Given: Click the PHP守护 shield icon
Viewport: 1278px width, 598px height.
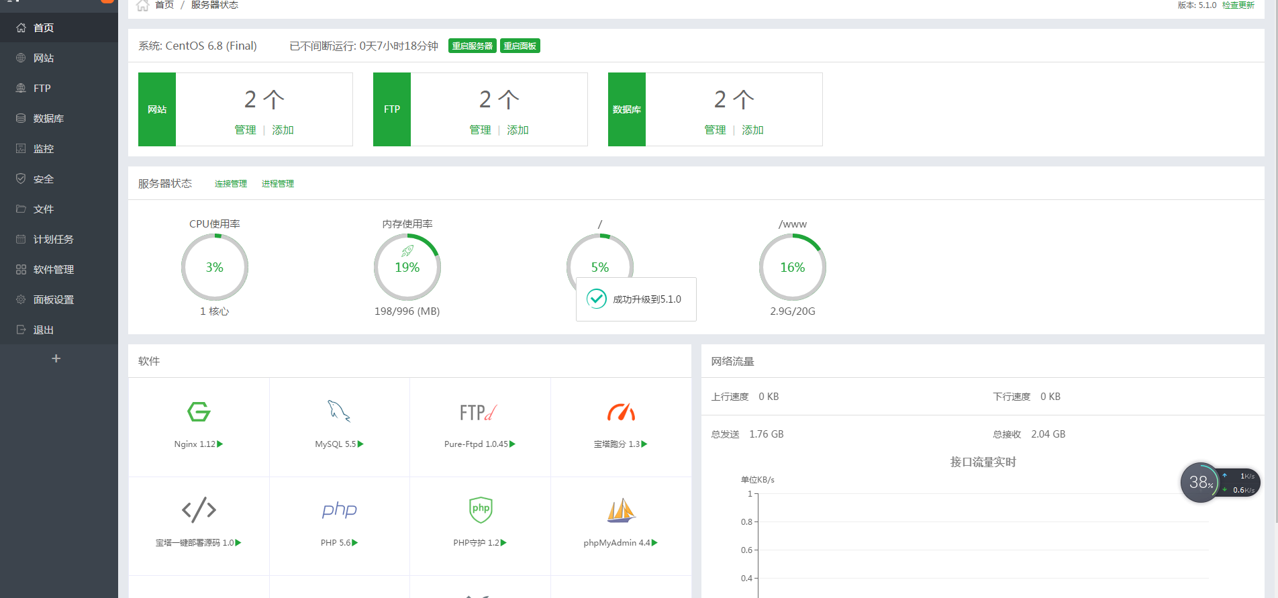Looking at the screenshot, I should (x=481, y=509).
